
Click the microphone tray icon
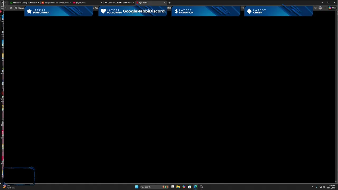point(317,187)
